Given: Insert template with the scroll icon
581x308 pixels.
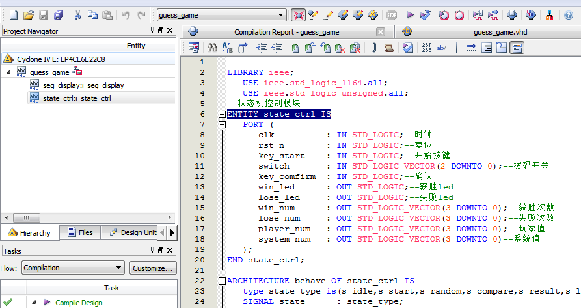Looking at the screenshot, I should pos(388,48).
